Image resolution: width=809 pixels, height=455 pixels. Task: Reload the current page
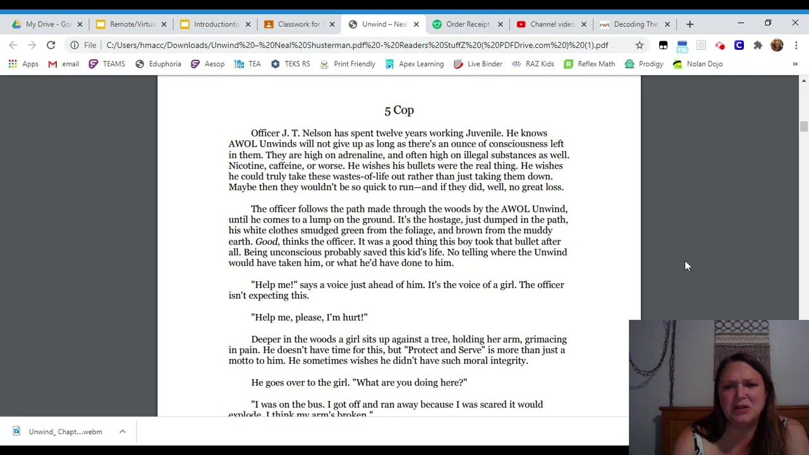[x=51, y=45]
